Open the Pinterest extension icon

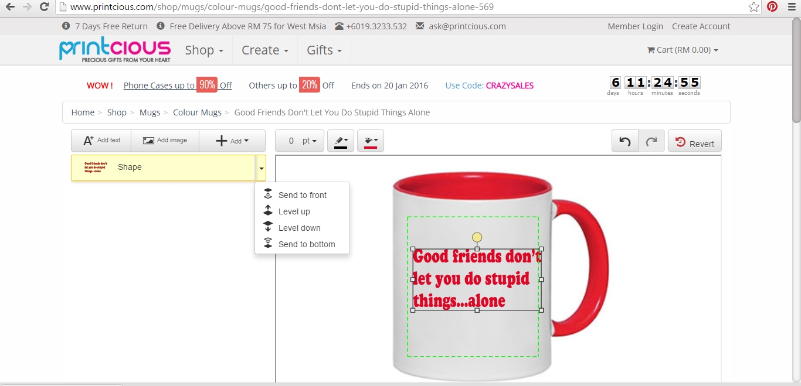772,7
